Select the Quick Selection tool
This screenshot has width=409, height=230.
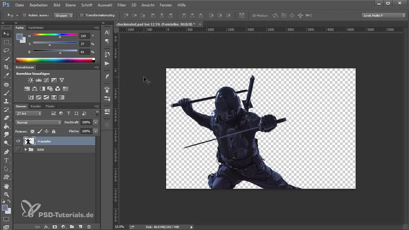6,59
